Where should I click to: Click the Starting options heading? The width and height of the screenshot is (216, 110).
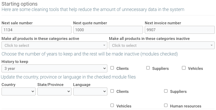tap(19, 4)
